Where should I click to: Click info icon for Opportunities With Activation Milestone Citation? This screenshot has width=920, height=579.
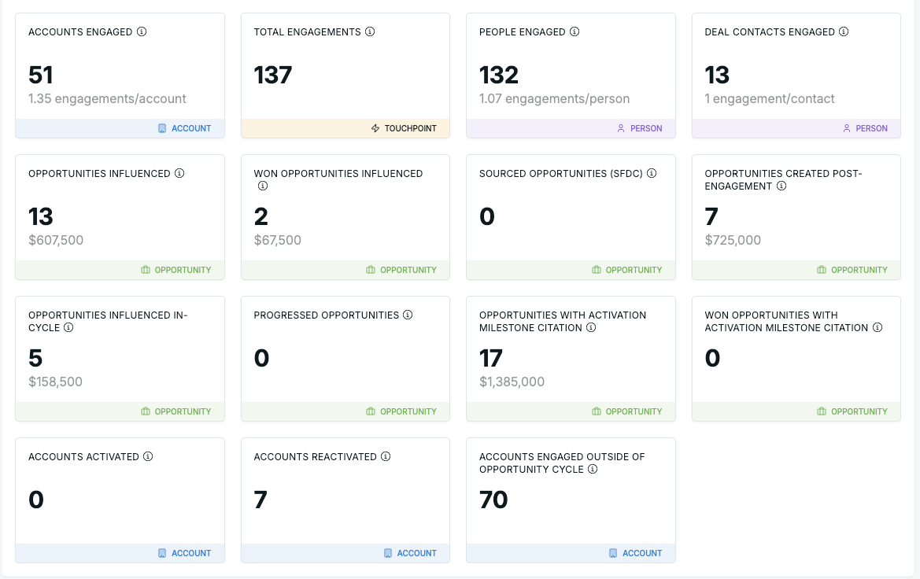592,327
